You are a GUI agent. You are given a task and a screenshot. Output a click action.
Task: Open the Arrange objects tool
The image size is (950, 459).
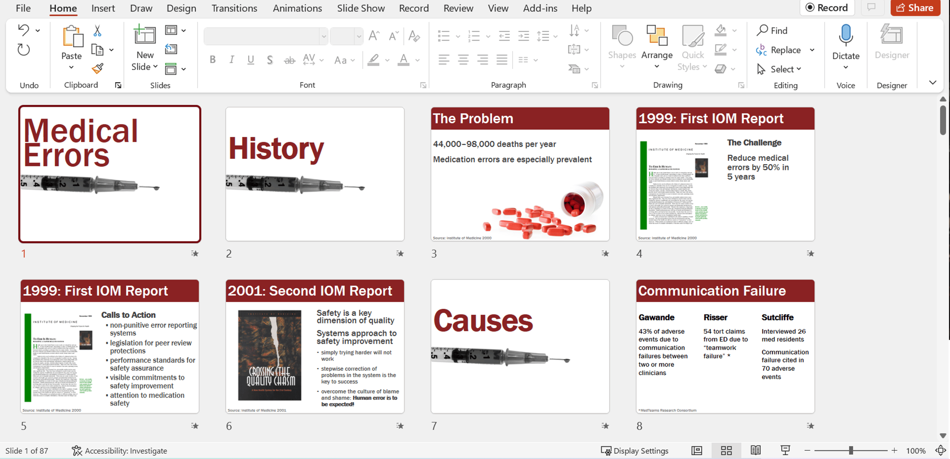point(657,47)
